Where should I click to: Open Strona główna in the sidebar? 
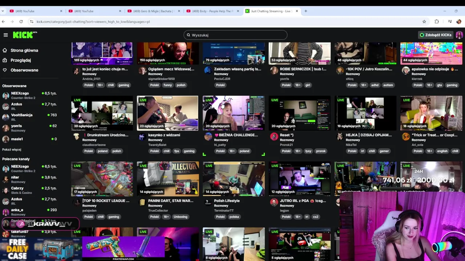tap(24, 50)
